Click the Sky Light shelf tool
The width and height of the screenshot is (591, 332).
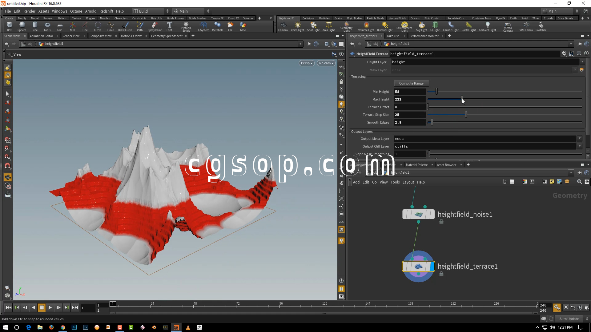[421, 26]
